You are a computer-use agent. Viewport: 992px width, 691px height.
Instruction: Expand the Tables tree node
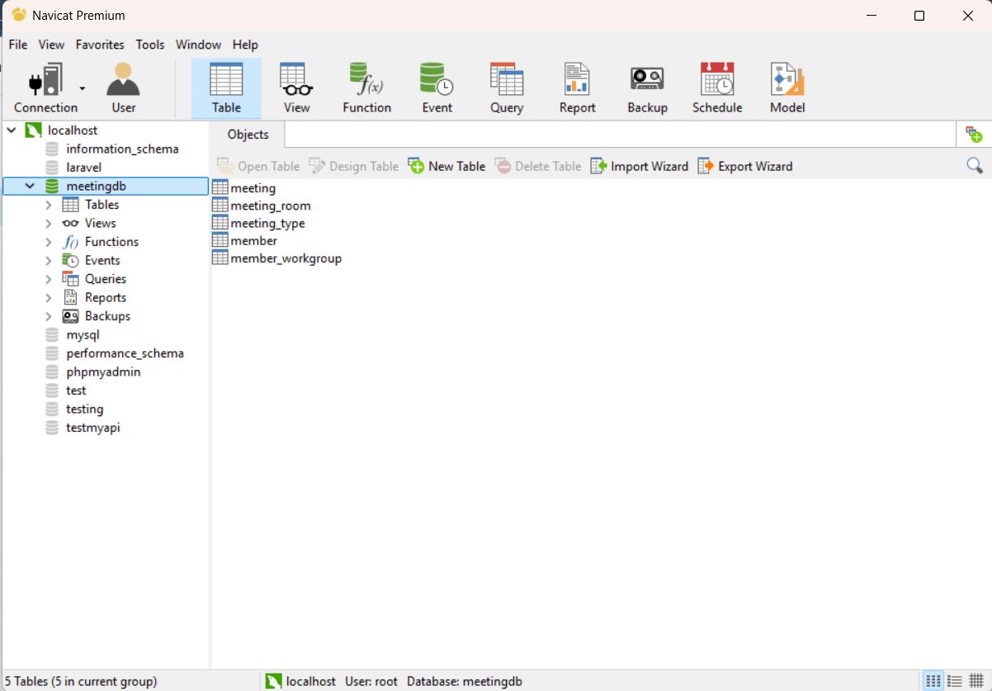click(x=49, y=205)
